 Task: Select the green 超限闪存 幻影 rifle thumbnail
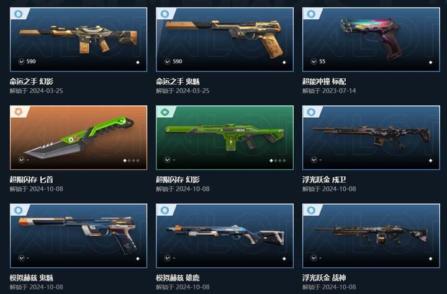pyautogui.click(x=225, y=136)
